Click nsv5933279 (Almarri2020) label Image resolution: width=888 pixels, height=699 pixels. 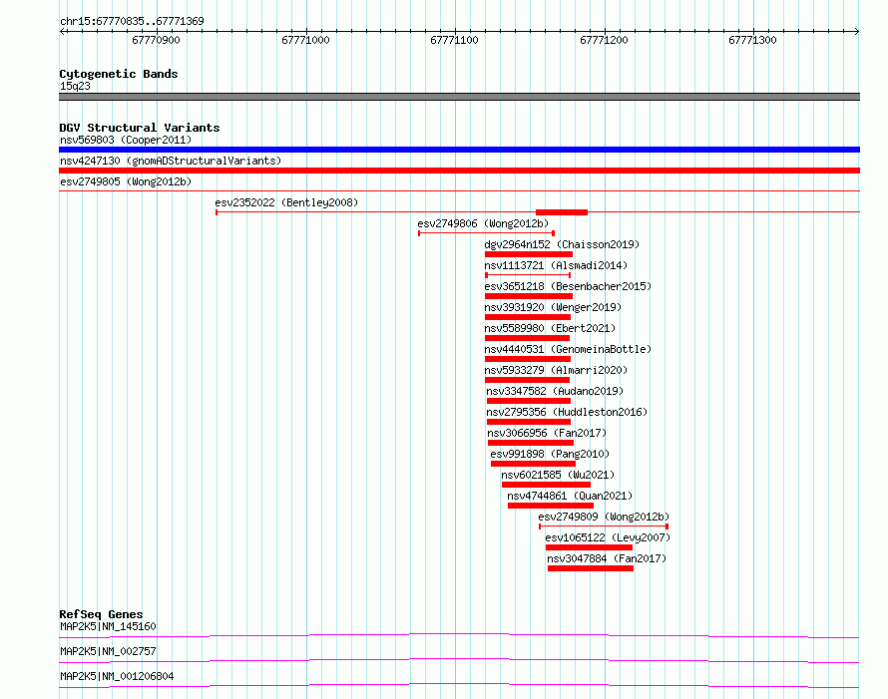point(556,370)
